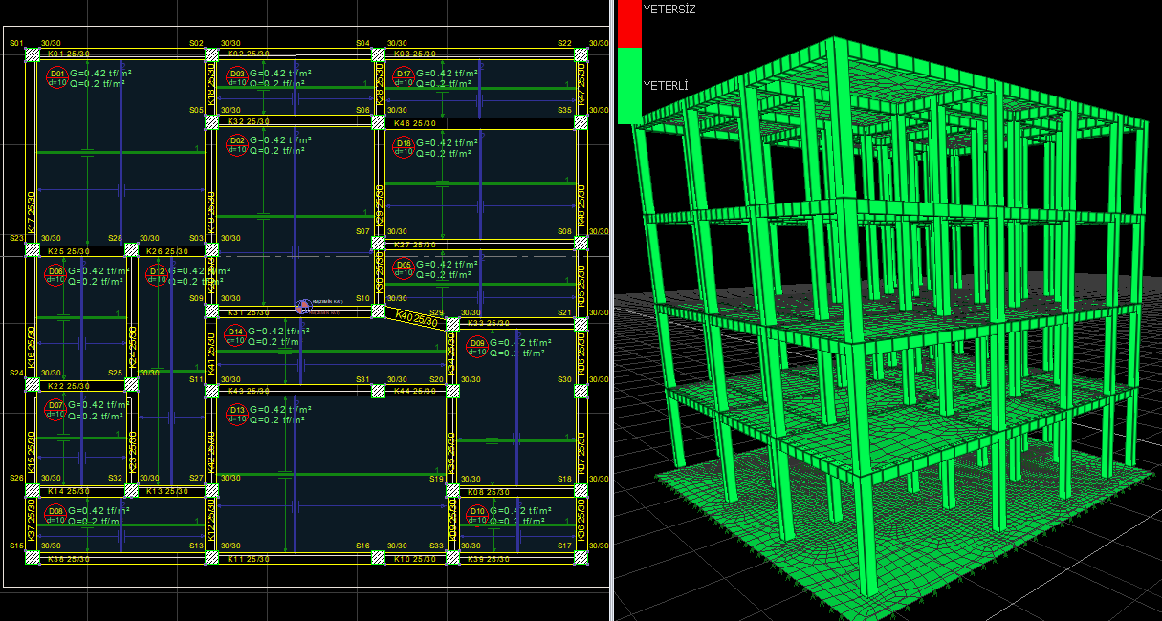Select beam label K44 25/30
The image size is (1162, 621).
[415, 391]
